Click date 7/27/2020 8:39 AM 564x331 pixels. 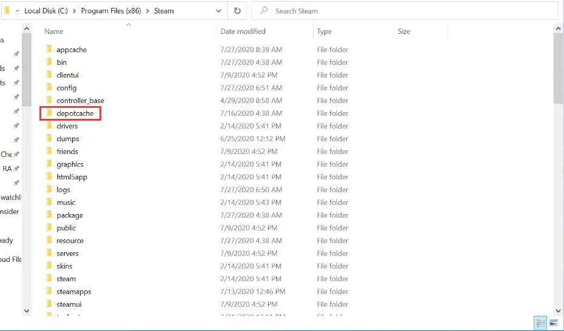tap(251, 50)
